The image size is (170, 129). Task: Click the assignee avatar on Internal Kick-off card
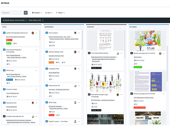(75, 86)
